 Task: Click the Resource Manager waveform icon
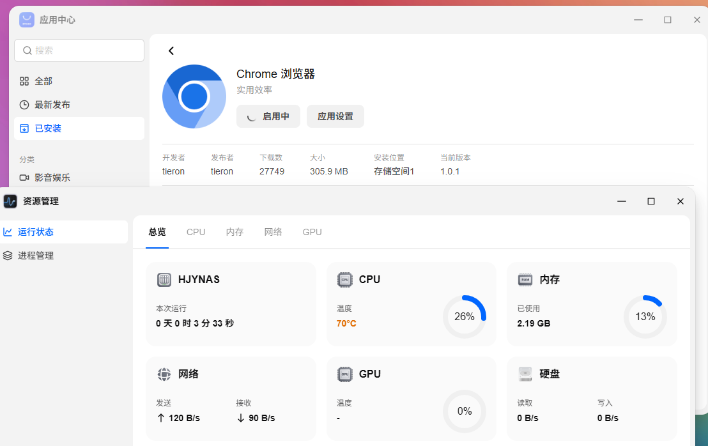[10, 201]
